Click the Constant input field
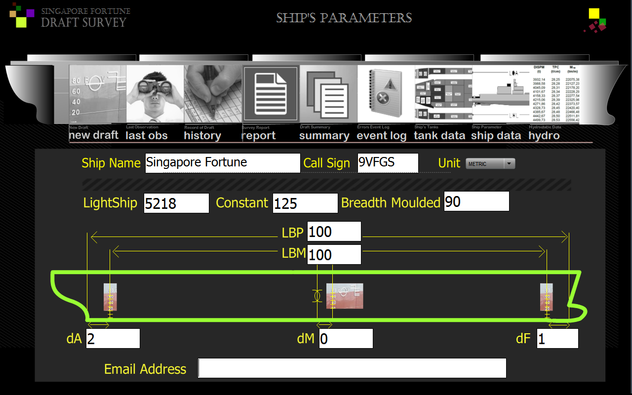 [x=305, y=203]
